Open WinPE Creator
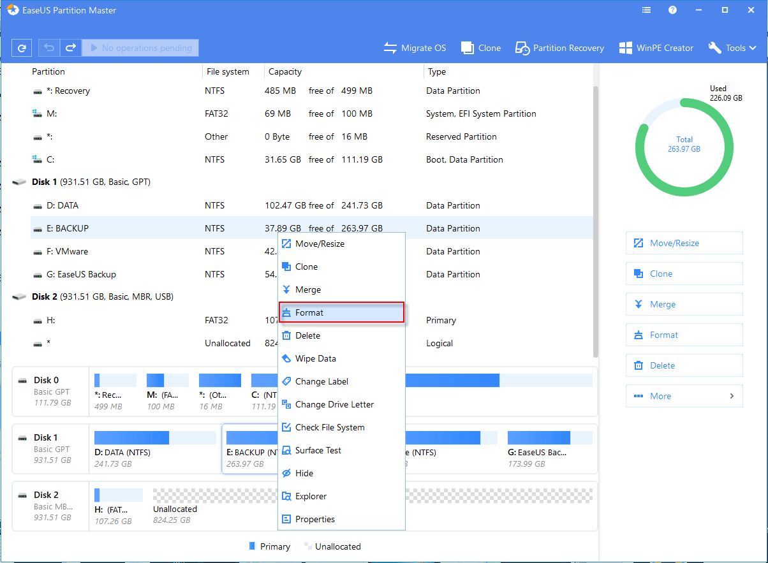Image resolution: width=768 pixels, height=563 pixels. coord(656,48)
